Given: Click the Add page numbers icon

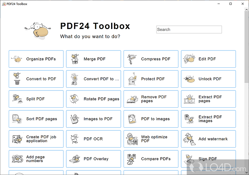Looking at the screenshot, I should pyautogui.click(x=16, y=159).
